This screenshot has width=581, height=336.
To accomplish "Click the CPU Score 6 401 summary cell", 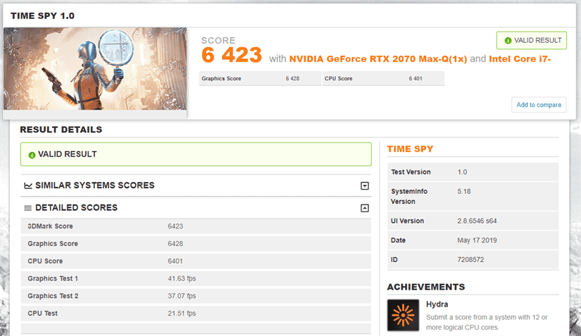I will click(x=384, y=79).
